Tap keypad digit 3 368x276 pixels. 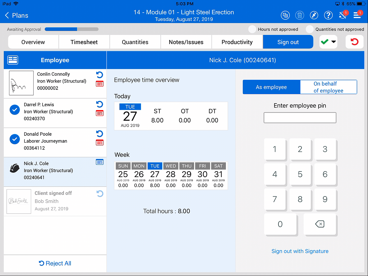tap(325, 149)
